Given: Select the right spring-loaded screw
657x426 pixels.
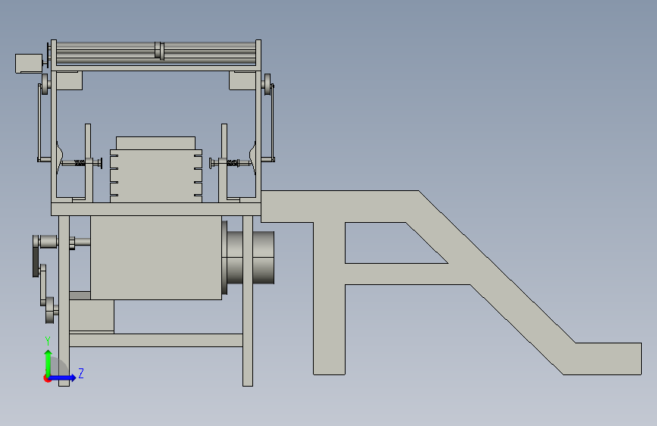Looking at the screenshot, I should 230,163.
